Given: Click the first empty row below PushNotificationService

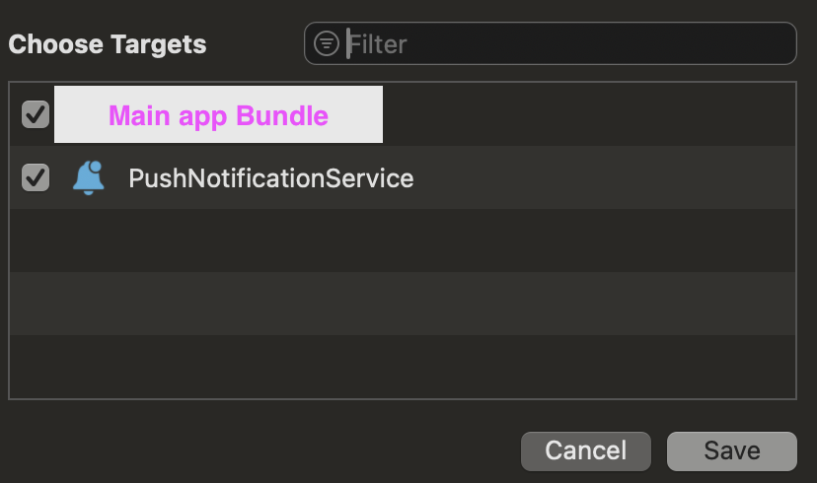Looking at the screenshot, I should [x=402, y=241].
